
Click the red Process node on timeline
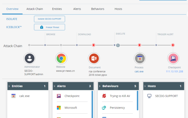(x=139, y=45)
